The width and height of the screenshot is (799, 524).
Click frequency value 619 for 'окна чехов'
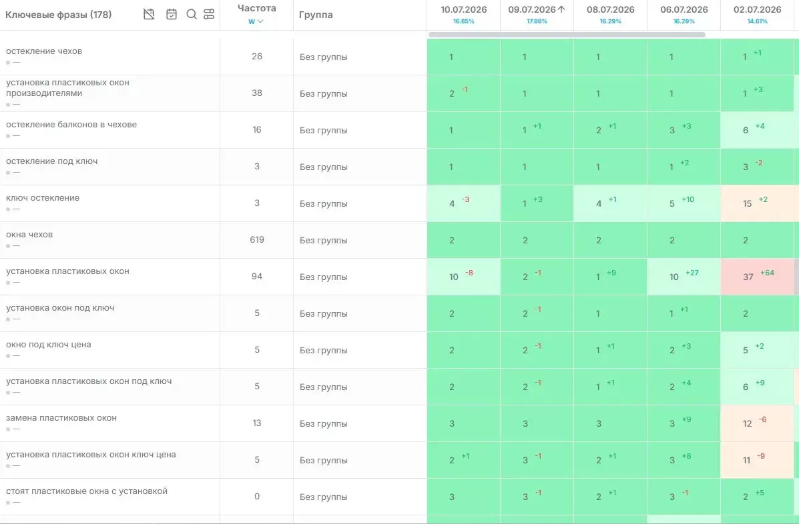tap(257, 239)
